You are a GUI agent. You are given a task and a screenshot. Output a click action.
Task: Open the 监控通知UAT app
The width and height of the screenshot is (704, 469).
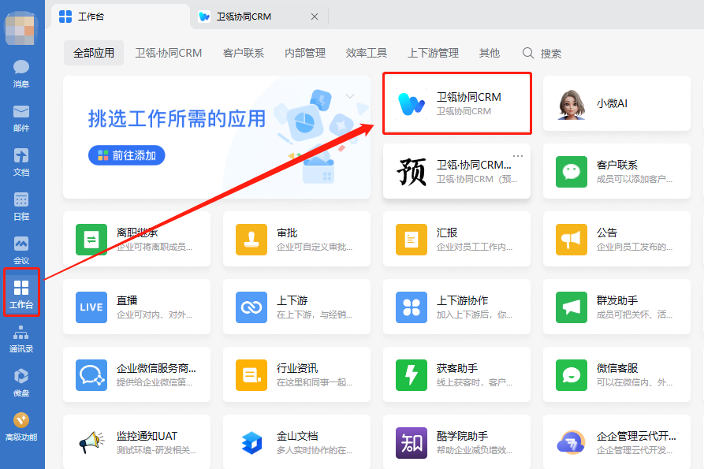(136, 442)
